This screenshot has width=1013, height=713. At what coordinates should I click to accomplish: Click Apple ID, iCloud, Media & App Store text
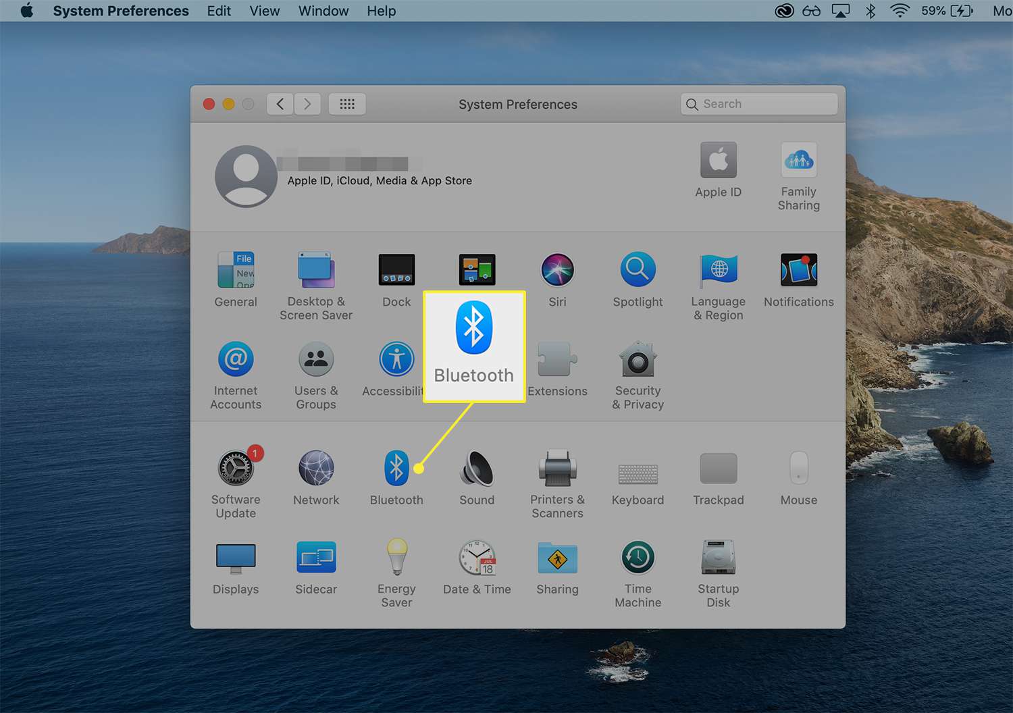tap(380, 181)
